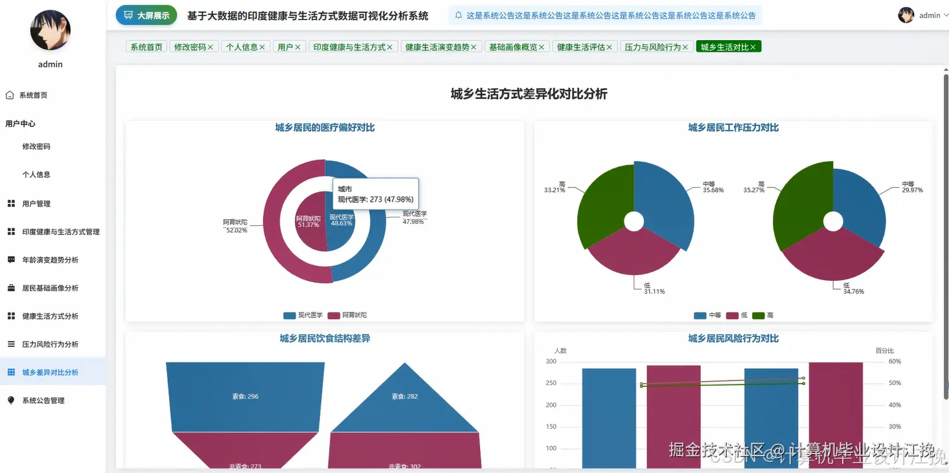Toggle 现代医学 legend in medical preference chart
949x473 pixels.
[x=303, y=316]
